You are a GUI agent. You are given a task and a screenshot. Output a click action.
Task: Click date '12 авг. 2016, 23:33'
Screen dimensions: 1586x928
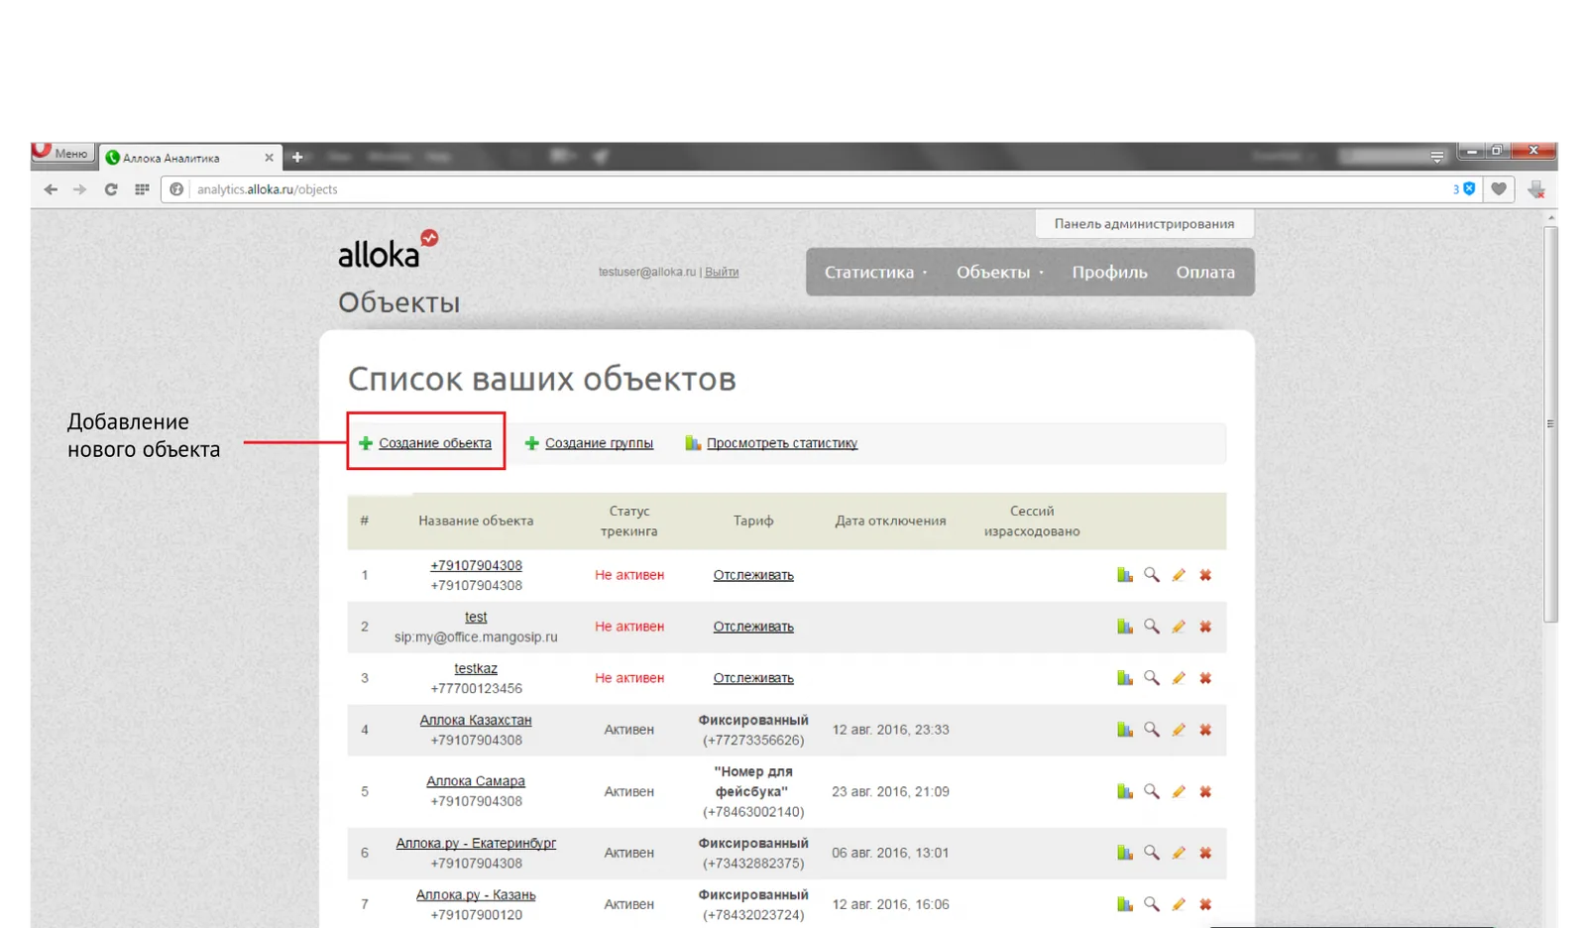[x=890, y=730]
